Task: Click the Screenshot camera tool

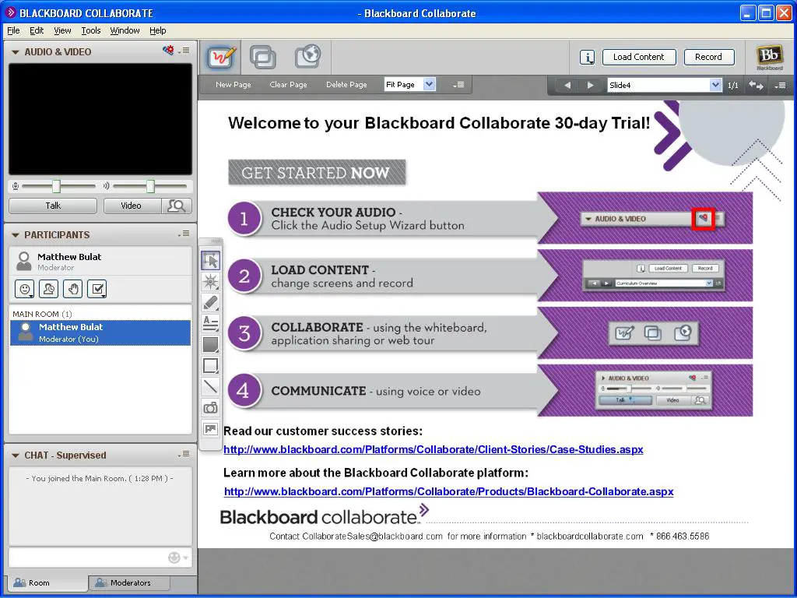Action: (x=210, y=408)
